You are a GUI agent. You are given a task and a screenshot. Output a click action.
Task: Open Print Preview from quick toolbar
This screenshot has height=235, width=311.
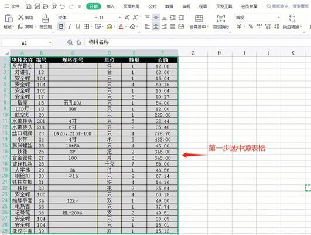click(54, 6)
